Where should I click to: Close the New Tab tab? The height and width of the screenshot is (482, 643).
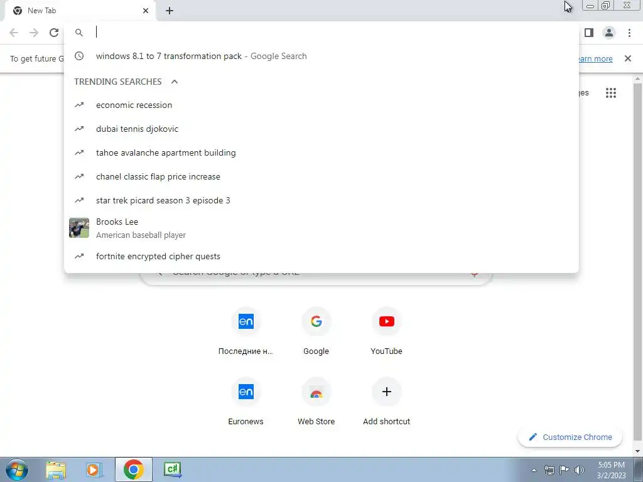(146, 11)
